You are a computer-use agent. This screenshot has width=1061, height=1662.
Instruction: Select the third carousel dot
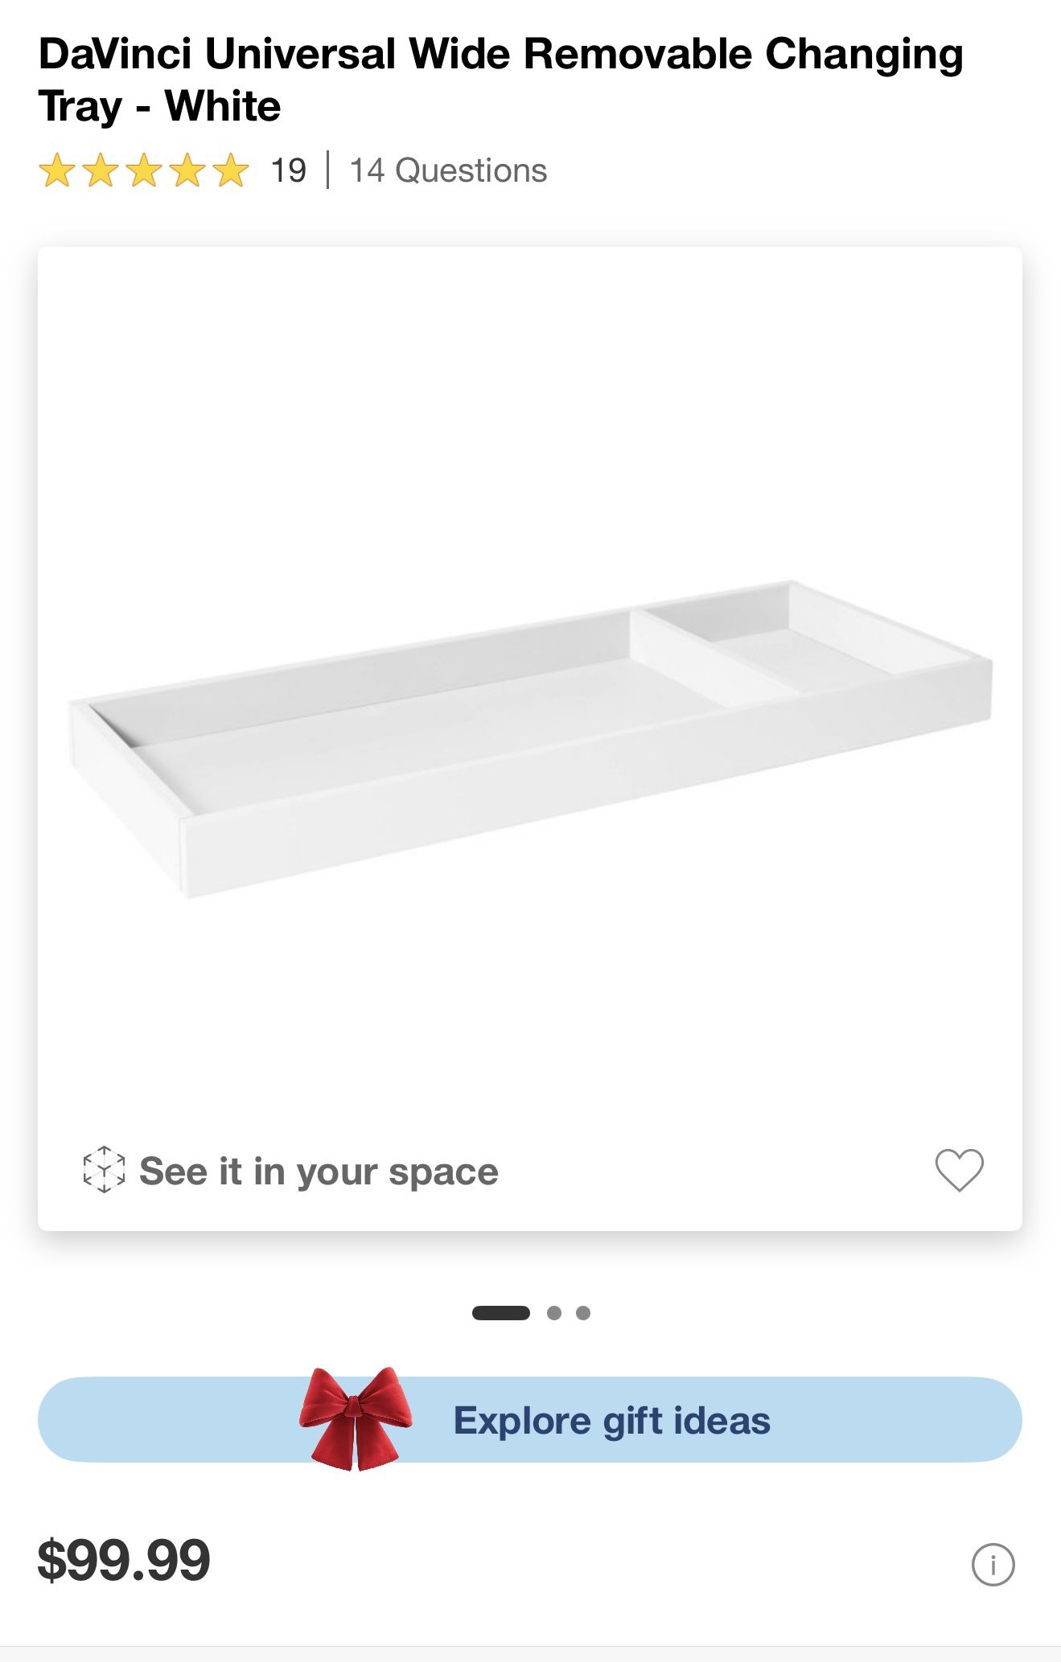click(583, 1313)
